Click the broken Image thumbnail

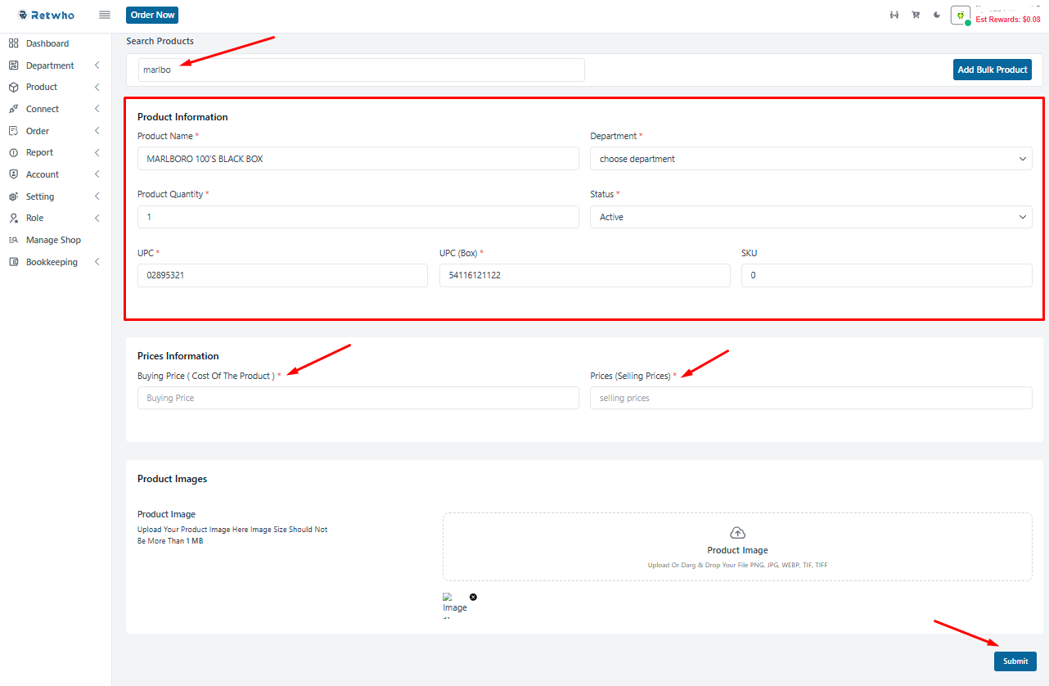[x=455, y=604]
